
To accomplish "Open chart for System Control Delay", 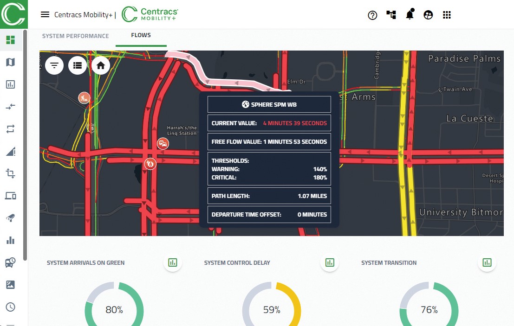I will tap(330, 262).
